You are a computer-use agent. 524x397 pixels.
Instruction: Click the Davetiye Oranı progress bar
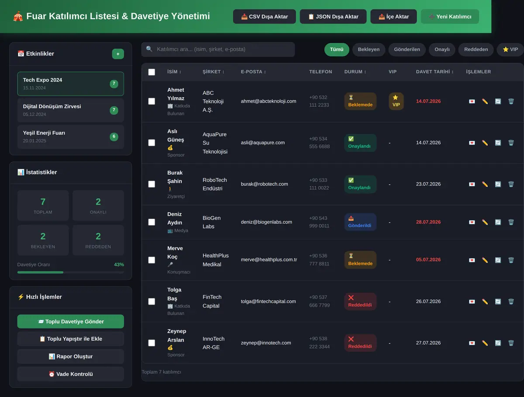click(71, 272)
